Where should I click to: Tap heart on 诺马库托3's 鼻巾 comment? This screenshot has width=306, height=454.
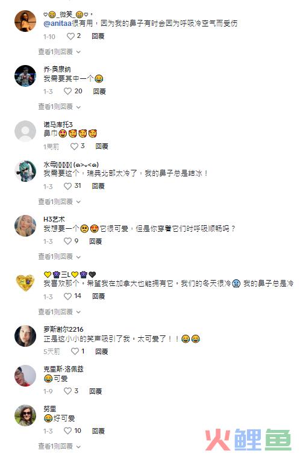click(75, 146)
